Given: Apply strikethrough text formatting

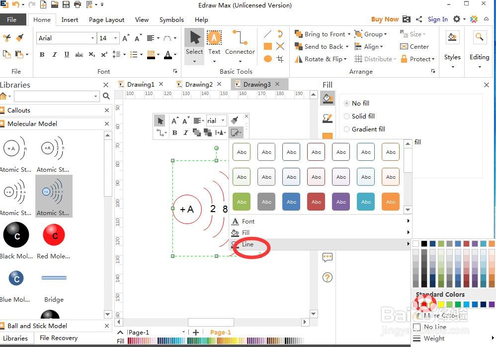Looking at the screenshot, I should (79, 54).
